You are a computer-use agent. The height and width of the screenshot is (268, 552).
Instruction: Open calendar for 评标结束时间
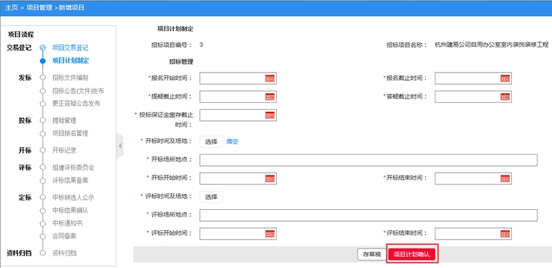coord(505,233)
